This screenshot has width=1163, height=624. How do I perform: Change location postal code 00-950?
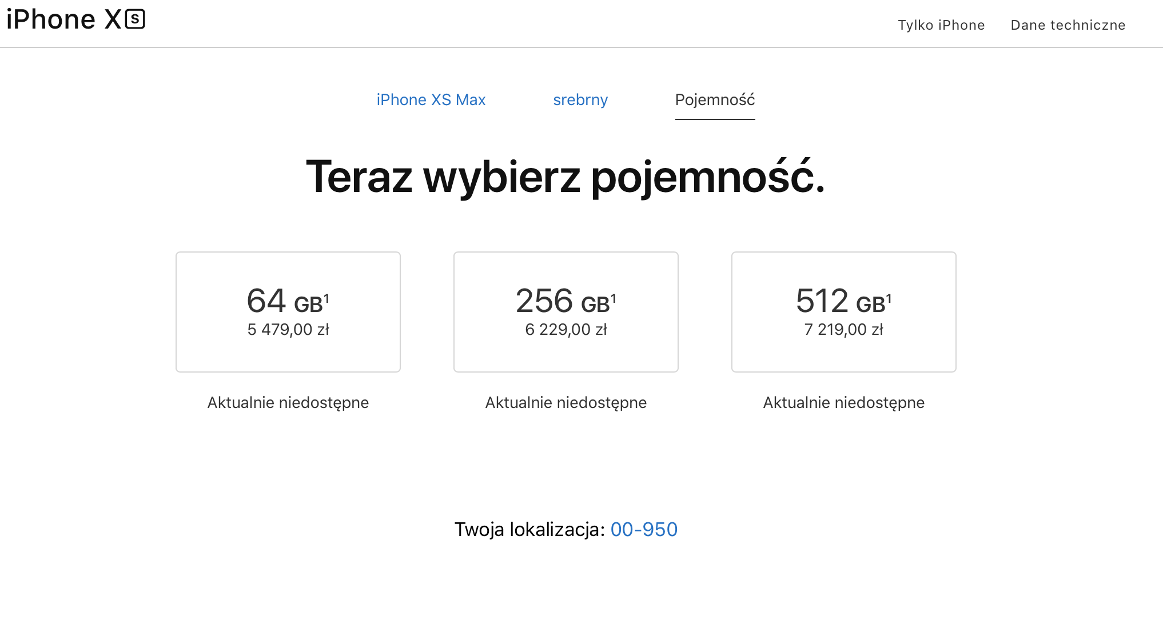[x=644, y=529]
